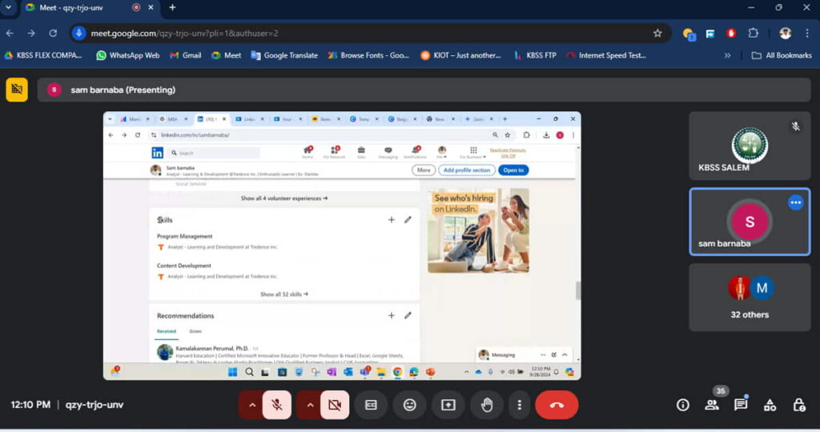
Task: Turn on the camera in Meet
Action: tap(335, 405)
